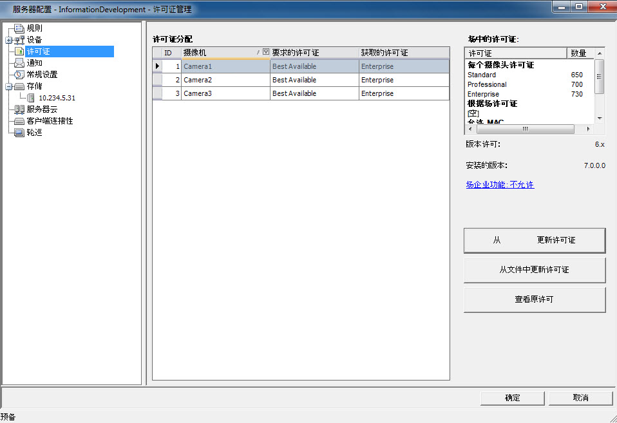This screenshot has width=617, height=423.
Task: Select storage server 10.234.5.31
Action: [57, 98]
